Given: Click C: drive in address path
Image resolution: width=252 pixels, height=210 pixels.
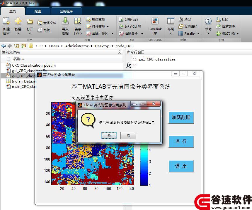Looking at the screenshot, I should pos(41,46).
